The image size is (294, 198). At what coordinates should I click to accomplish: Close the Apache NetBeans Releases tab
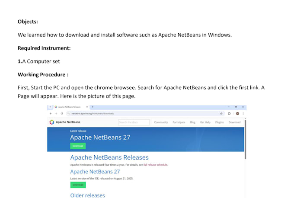[x=87, y=107]
